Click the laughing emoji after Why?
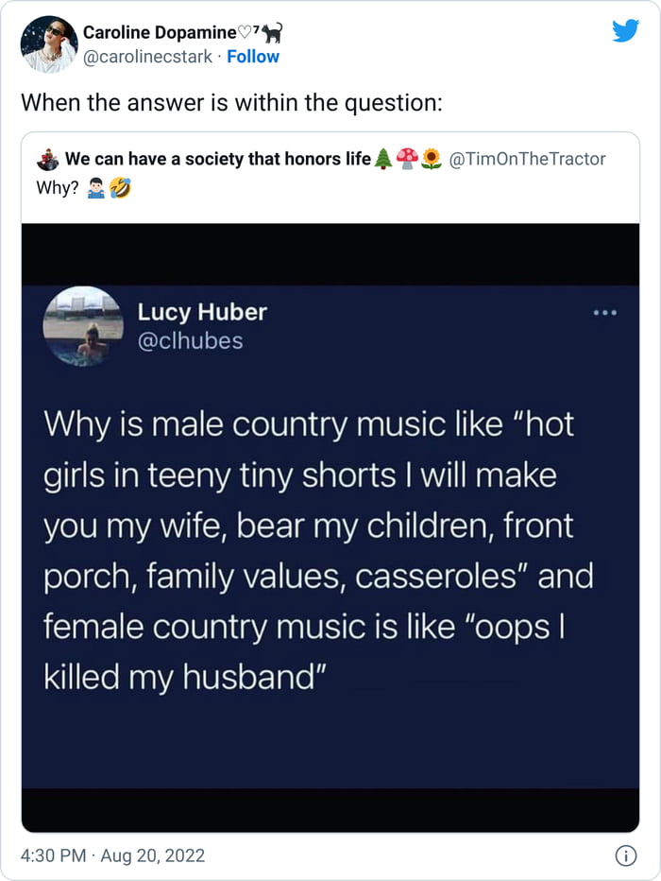The width and height of the screenshot is (661, 881). (x=120, y=187)
